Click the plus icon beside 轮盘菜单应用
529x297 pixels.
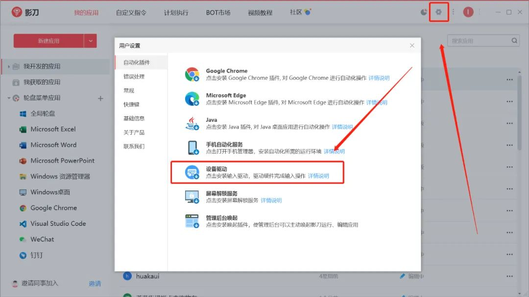(100, 98)
